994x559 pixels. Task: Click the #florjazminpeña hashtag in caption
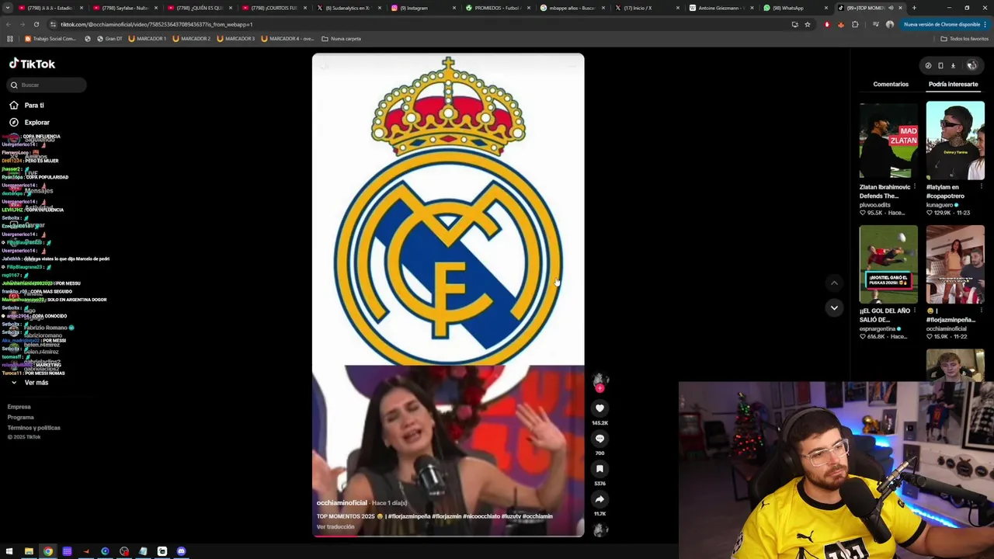[409, 516]
